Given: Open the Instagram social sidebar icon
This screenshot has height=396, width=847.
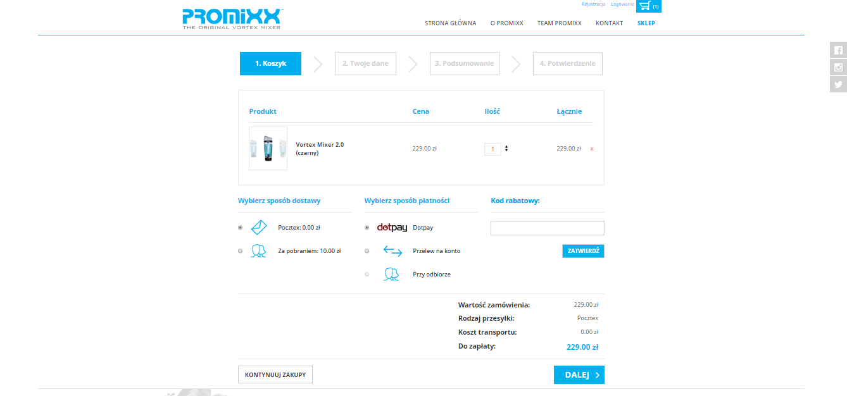Looking at the screenshot, I should coord(838,68).
